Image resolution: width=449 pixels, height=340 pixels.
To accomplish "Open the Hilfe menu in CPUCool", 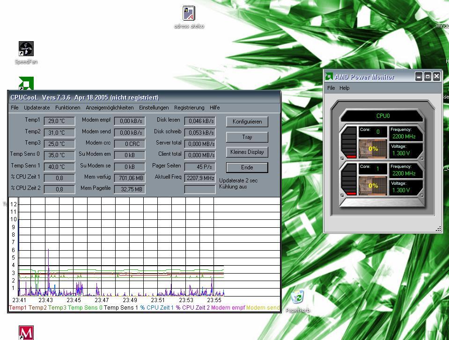I will 215,108.
